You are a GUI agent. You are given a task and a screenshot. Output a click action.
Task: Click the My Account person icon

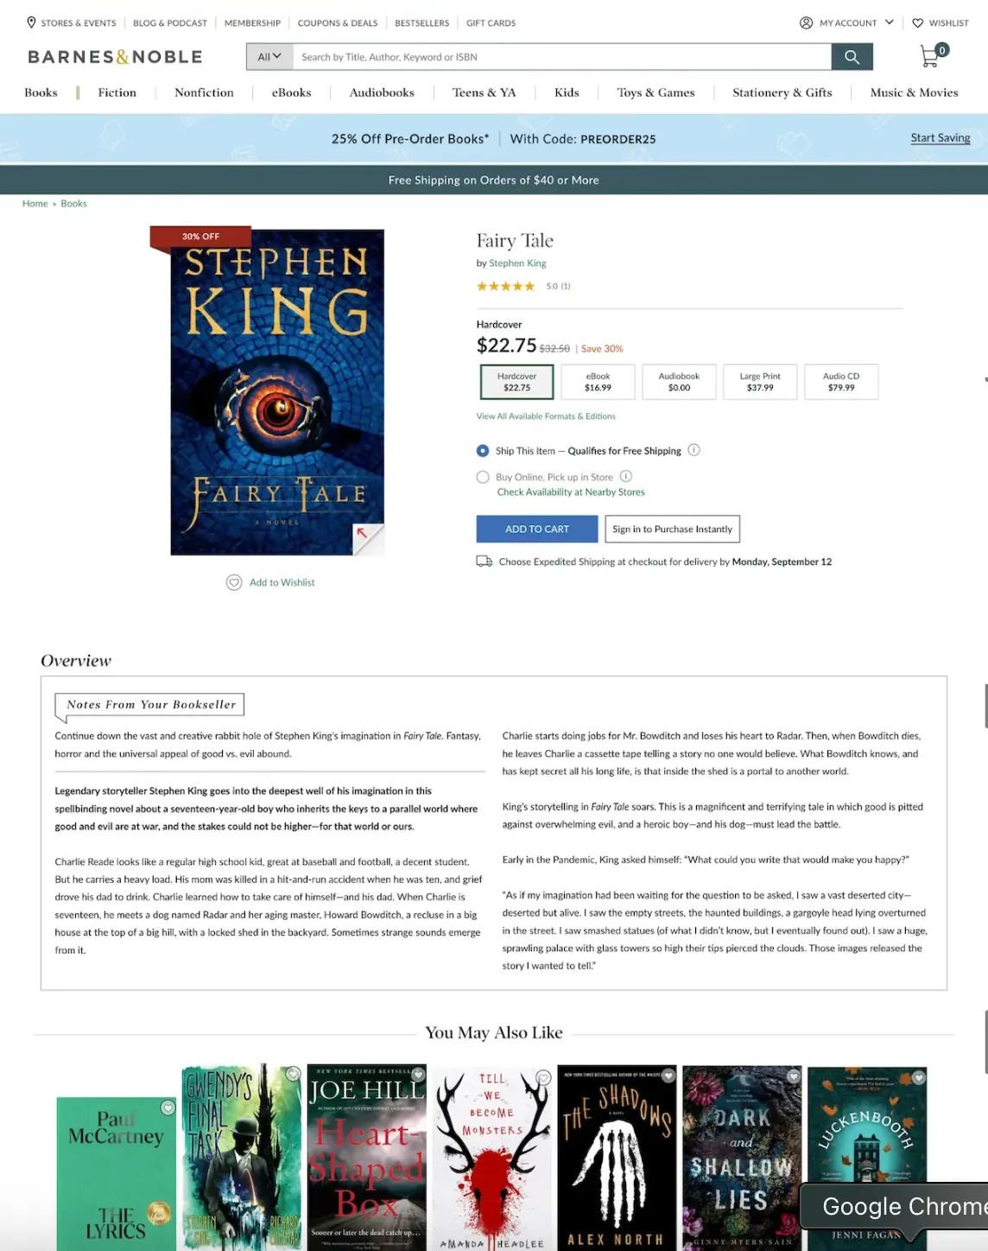coord(806,23)
